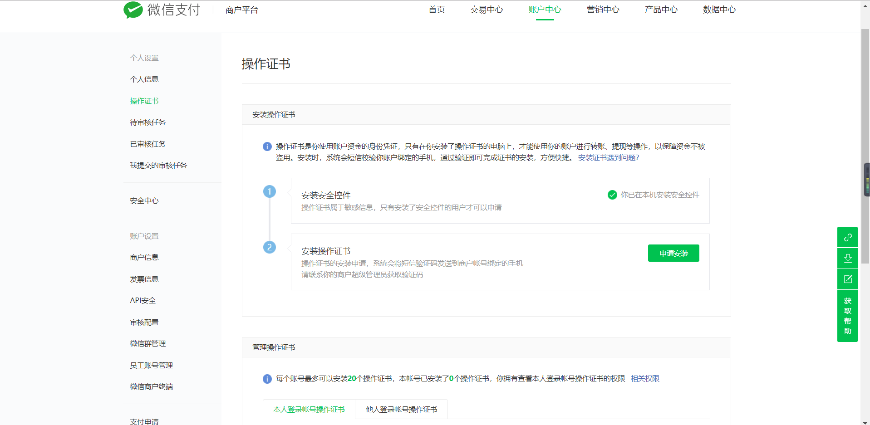Open 营销中心 in top navigation
Image resolution: width=870 pixels, height=425 pixels.
[x=603, y=10]
